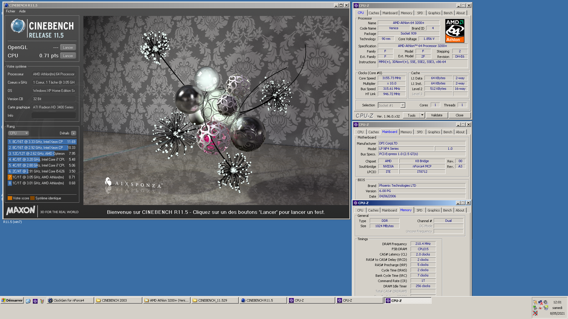
Task: Click the Code Name value Venice
Action: coord(393,28)
